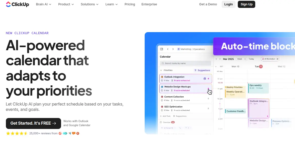Click the plus icon next to EST timezone

[x=216, y=66]
